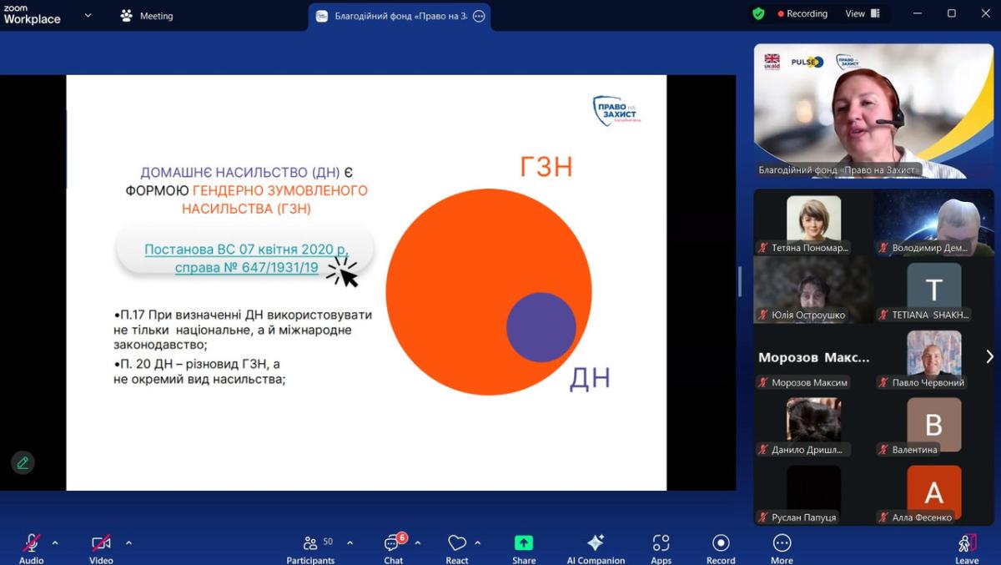Start recording with the Record button
The image size is (1001, 565).
click(721, 547)
